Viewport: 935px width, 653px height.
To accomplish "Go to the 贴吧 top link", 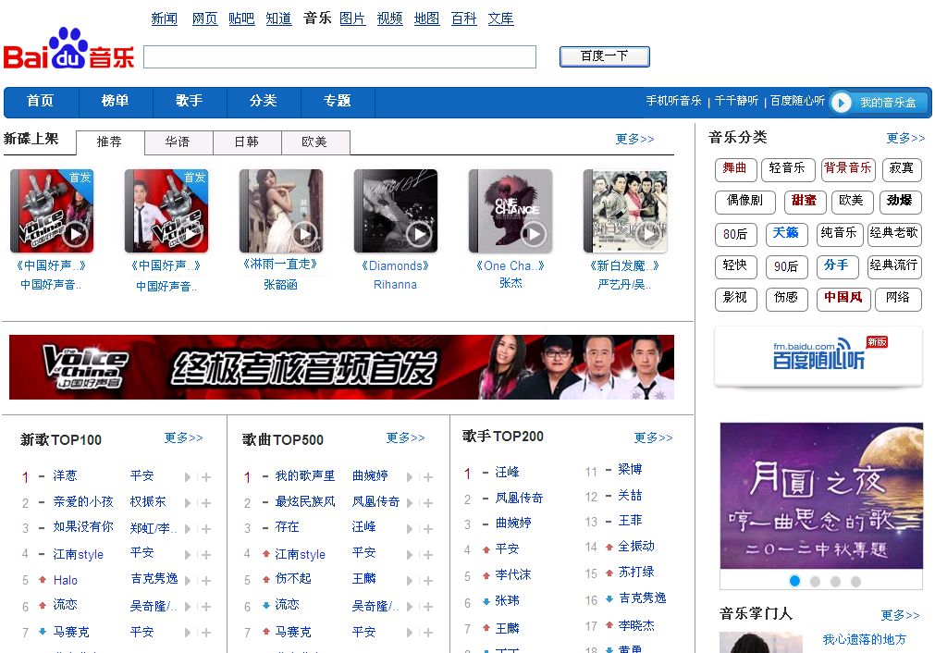I will [241, 18].
